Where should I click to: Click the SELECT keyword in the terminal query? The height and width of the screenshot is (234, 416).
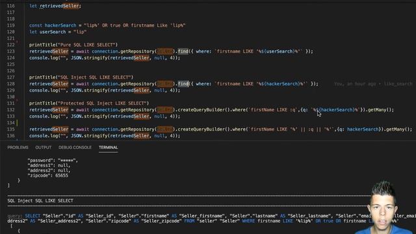pyautogui.click(x=32, y=216)
